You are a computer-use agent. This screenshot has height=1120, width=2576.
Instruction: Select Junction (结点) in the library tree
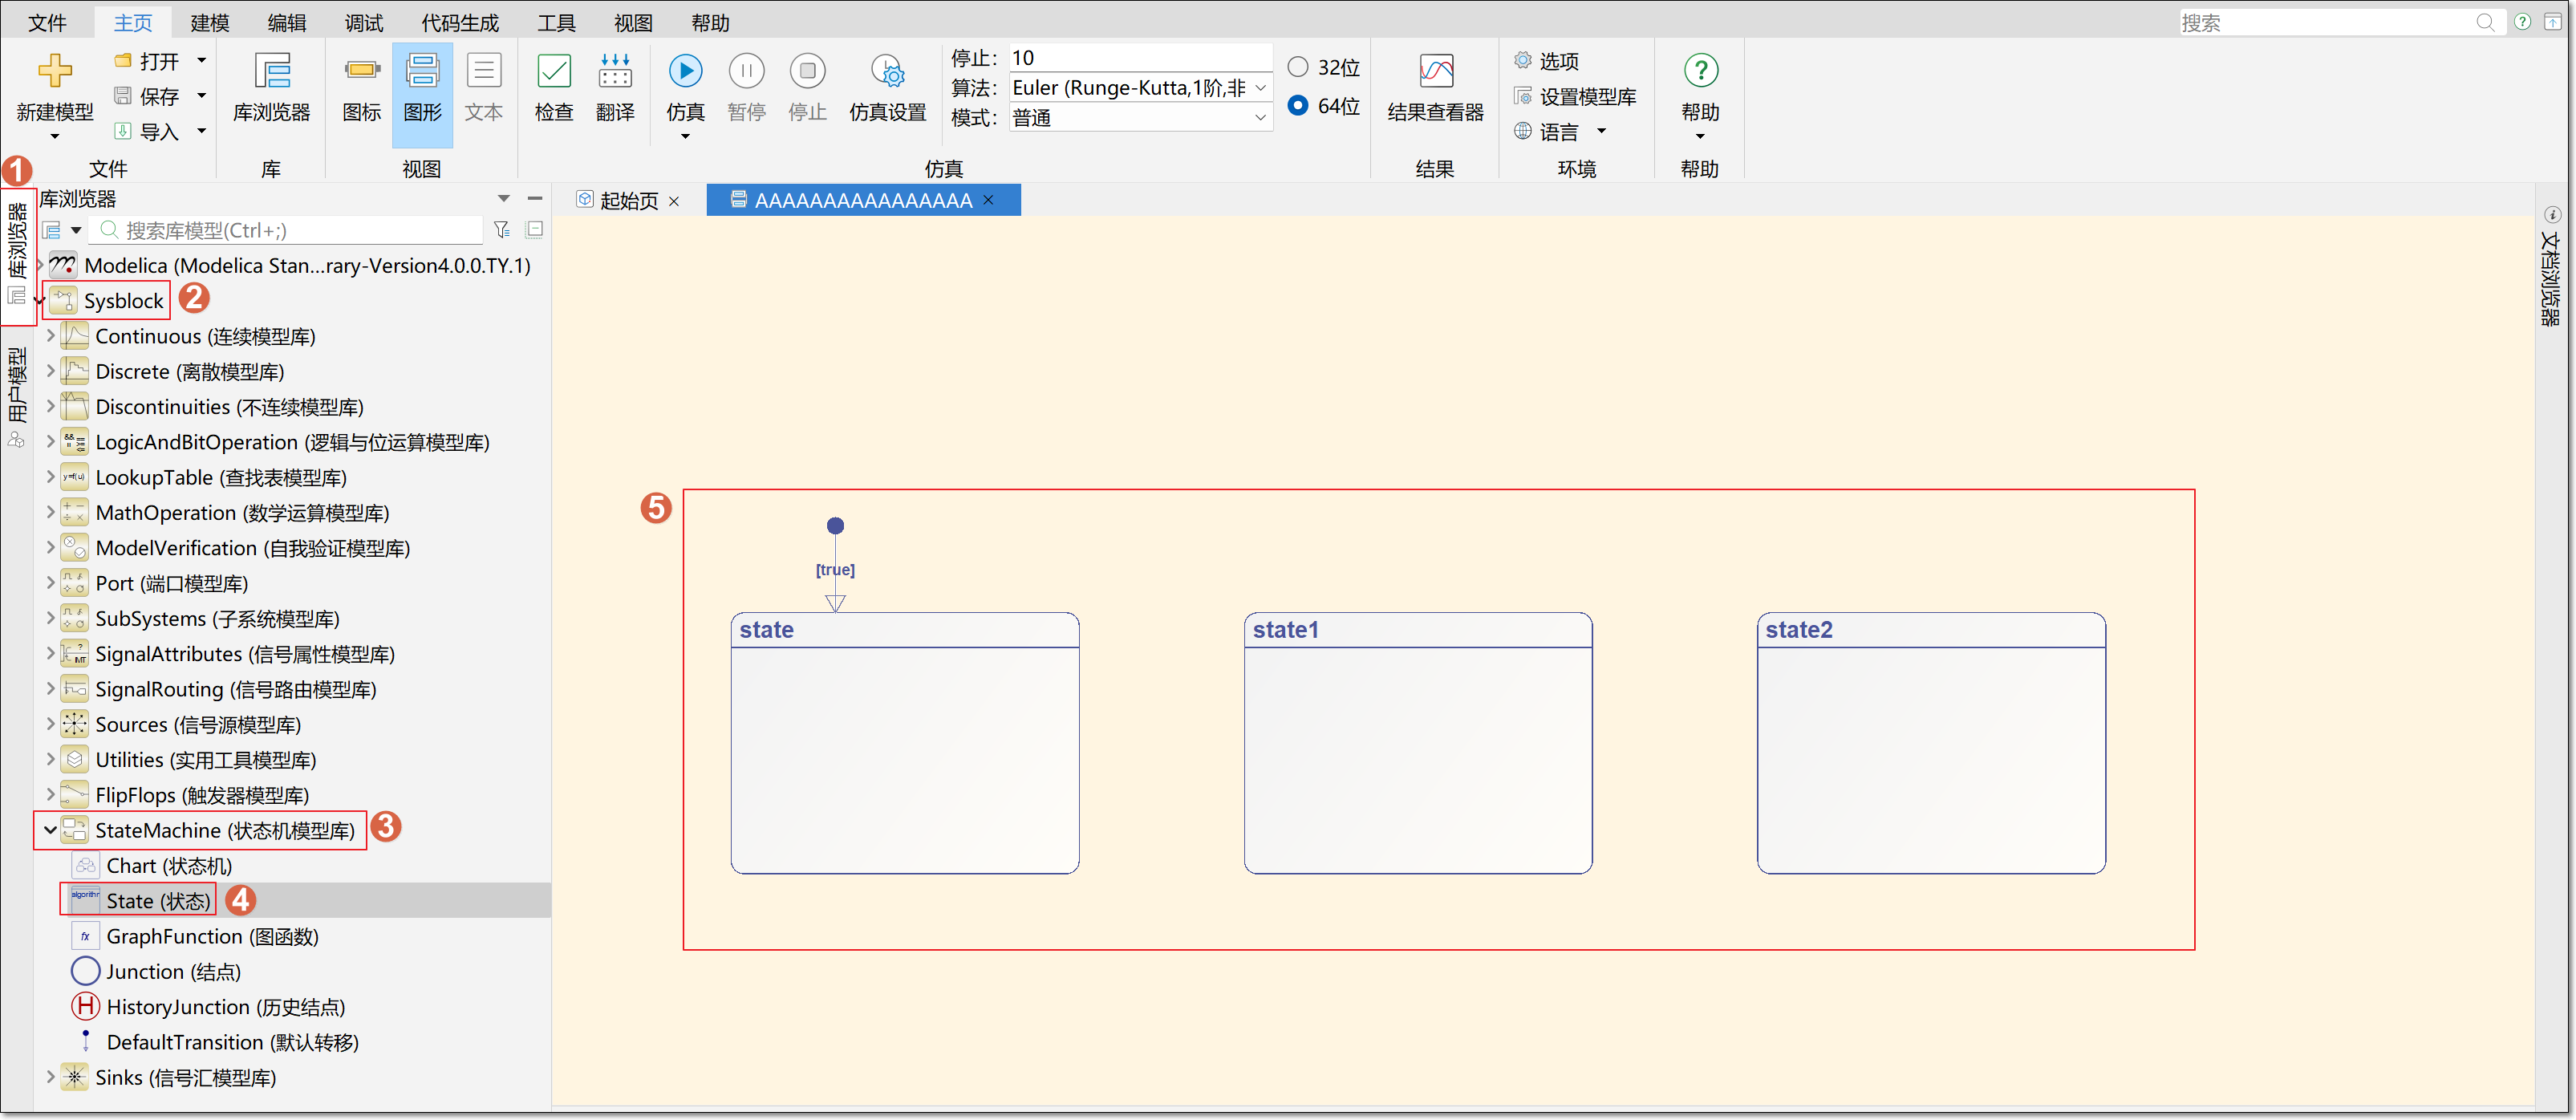[x=173, y=971]
